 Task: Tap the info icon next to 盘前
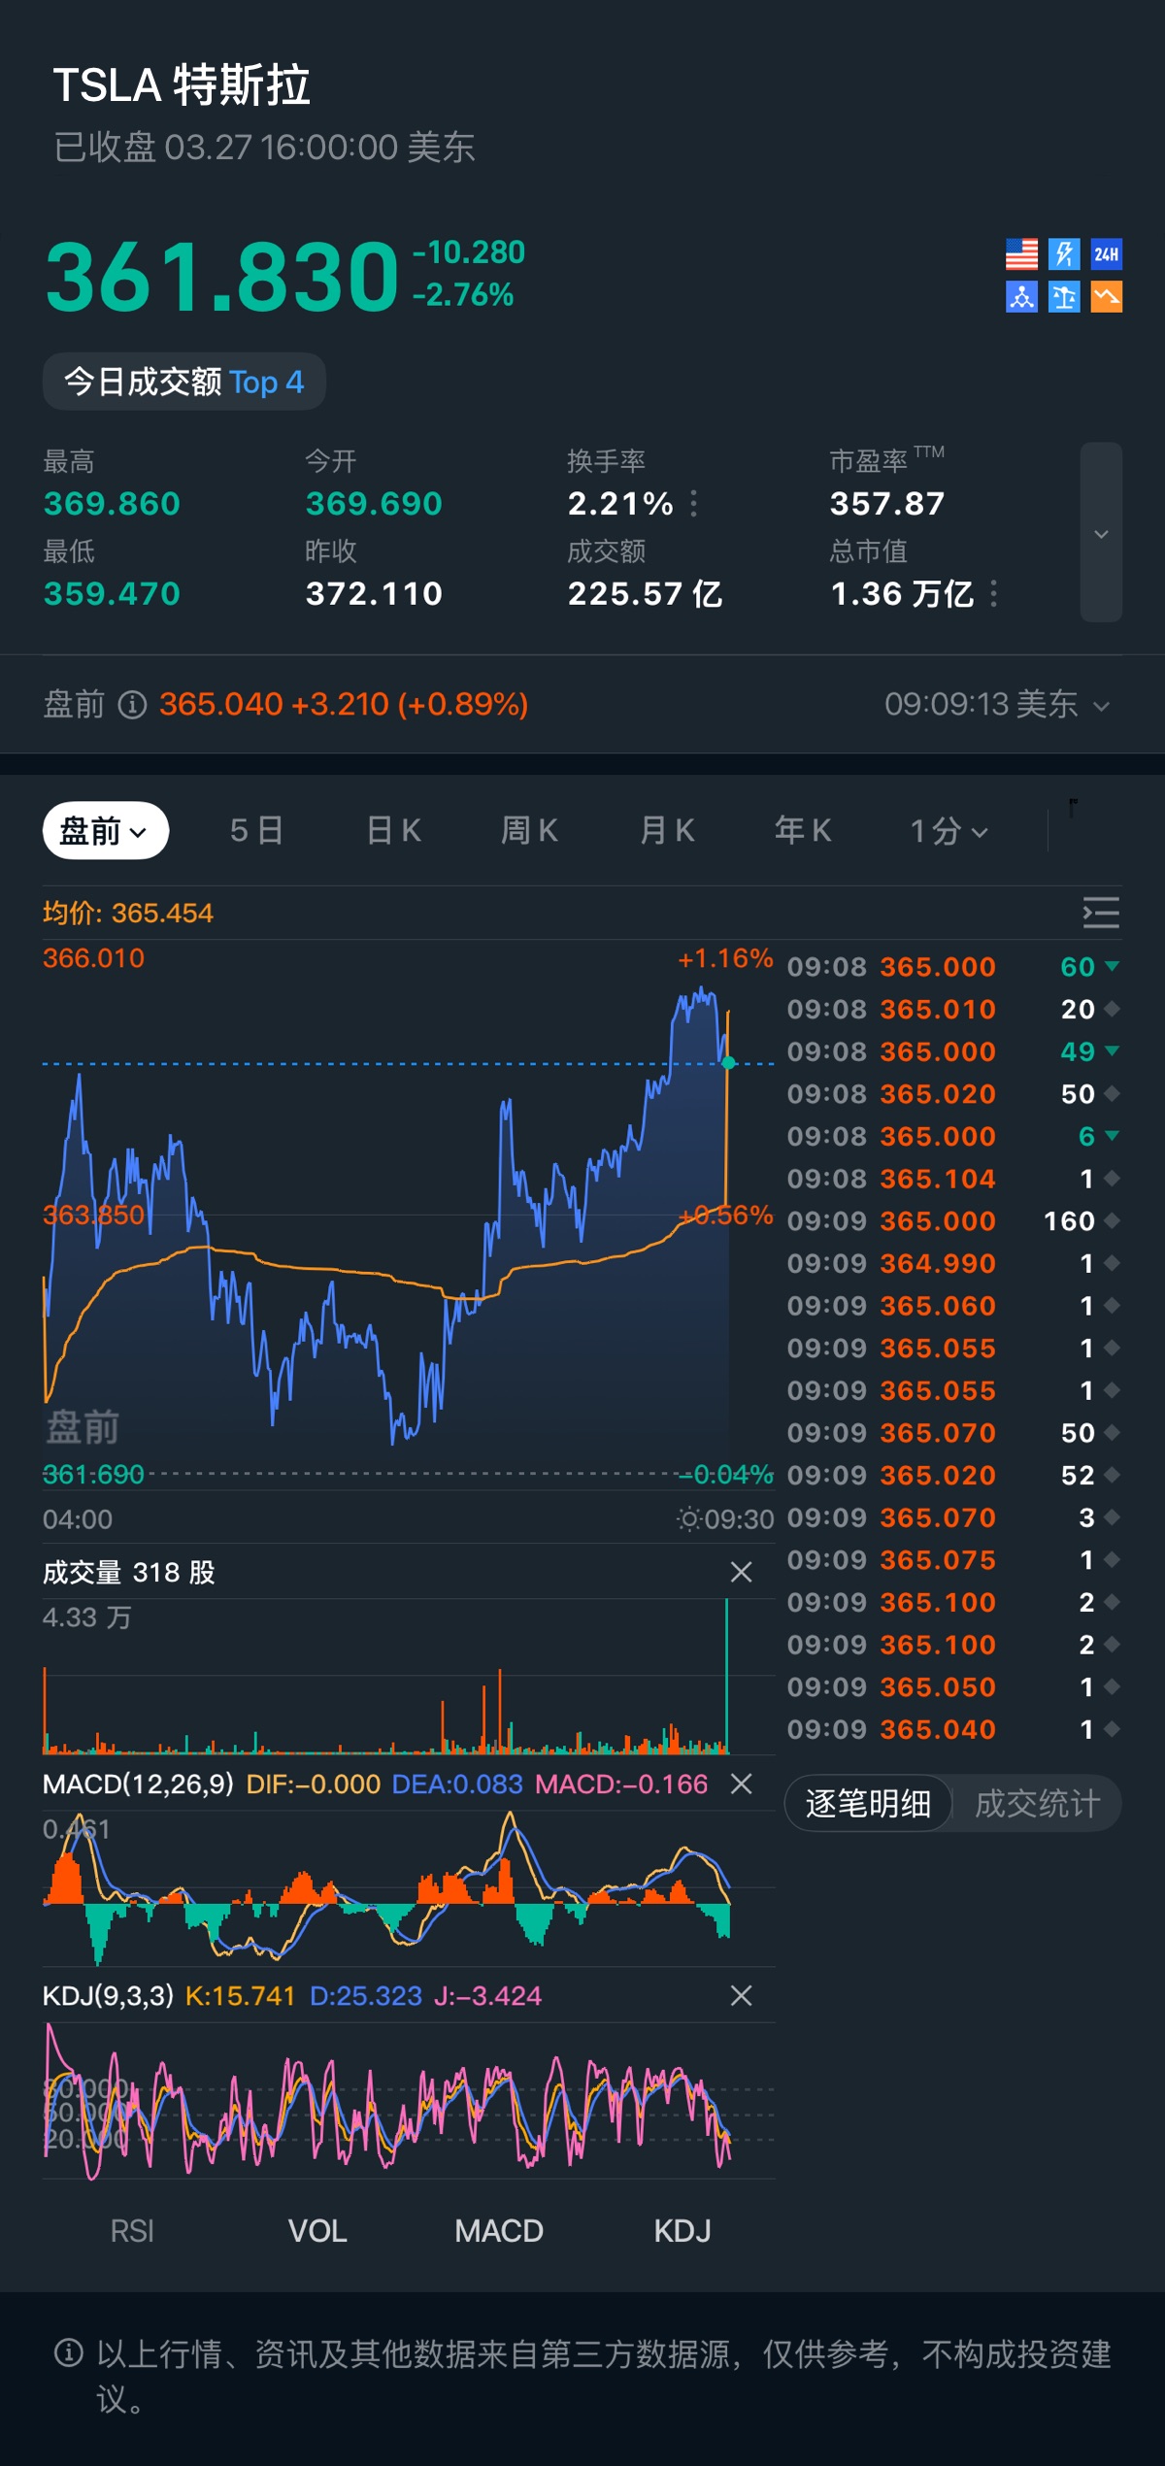(132, 705)
